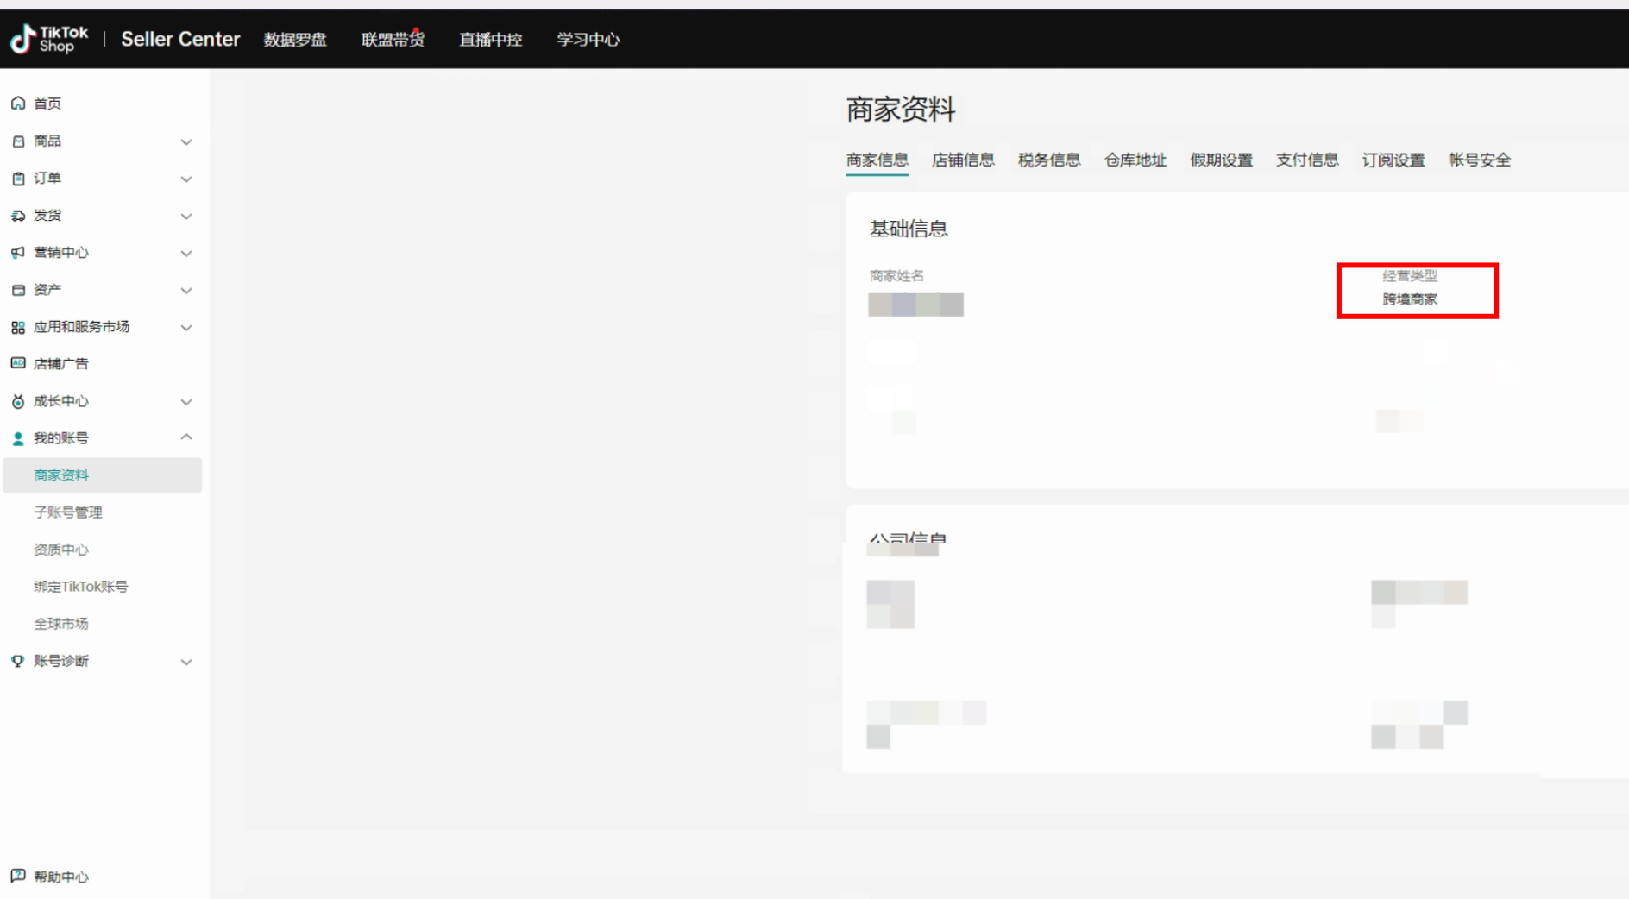The image size is (1629, 899).
Task: Click the help icon beside 帮助中心
Action: click(x=18, y=876)
